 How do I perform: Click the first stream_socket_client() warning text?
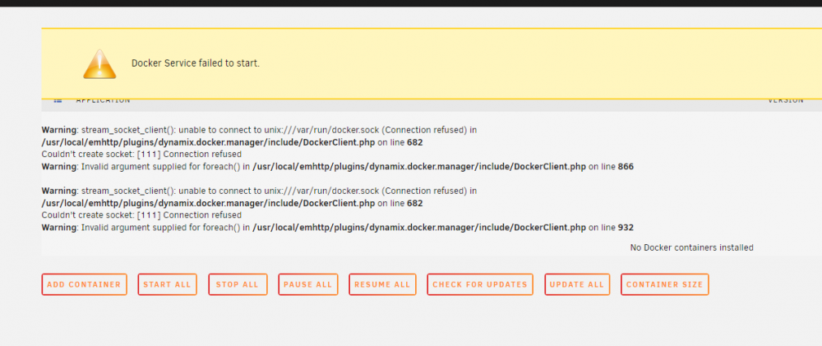(x=259, y=130)
